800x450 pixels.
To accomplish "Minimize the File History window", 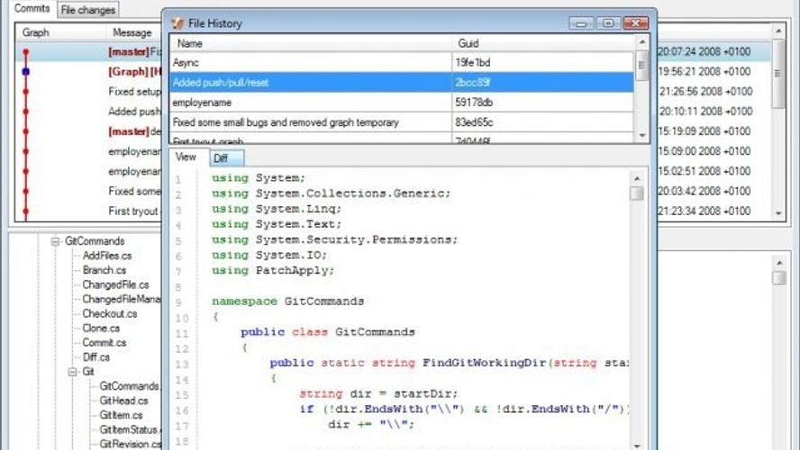I will coord(581,23).
